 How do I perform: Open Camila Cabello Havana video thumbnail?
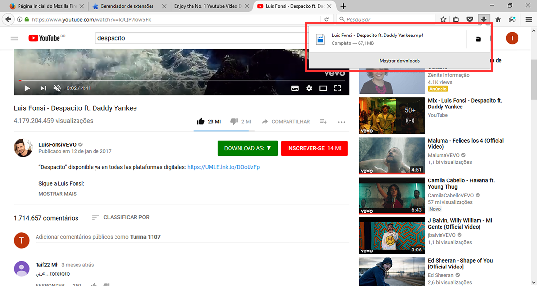pyautogui.click(x=392, y=196)
